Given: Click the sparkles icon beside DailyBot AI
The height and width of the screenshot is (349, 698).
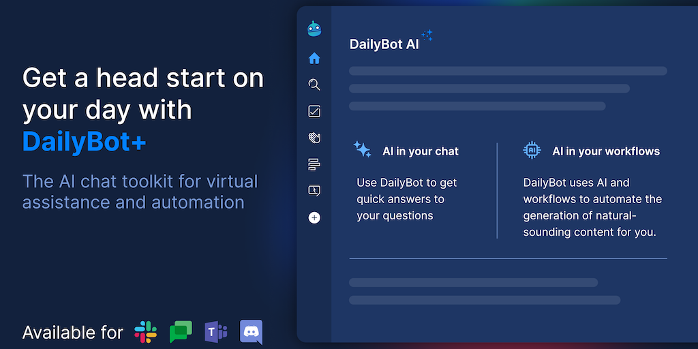Looking at the screenshot, I should pos(427,35).
